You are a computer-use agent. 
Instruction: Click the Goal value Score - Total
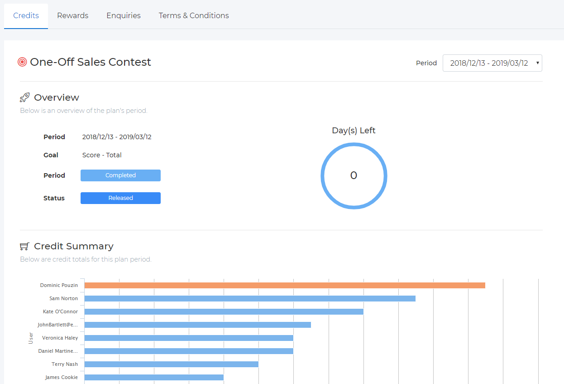[x=102, y=155]
